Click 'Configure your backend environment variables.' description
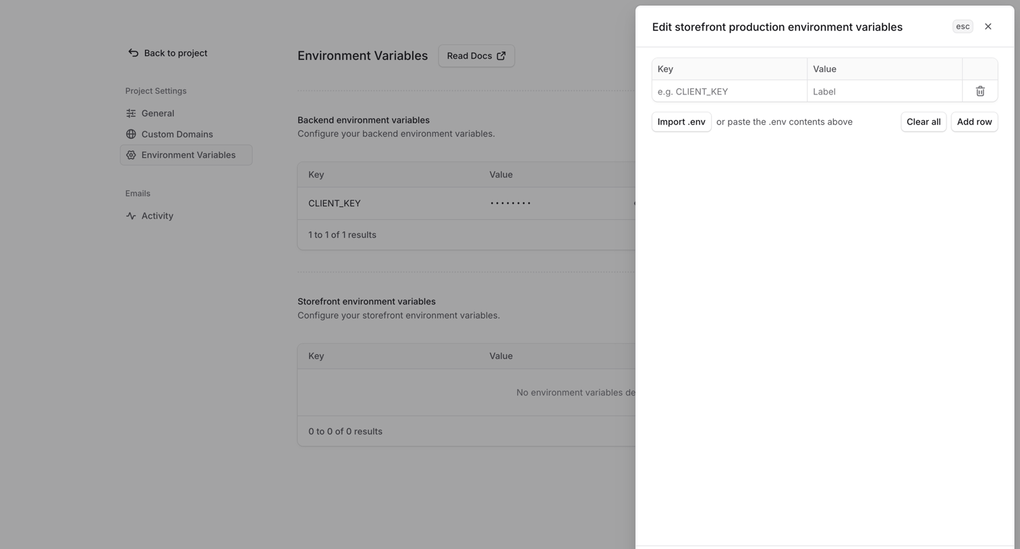The width and height of the screenshot is (1020, 549). (396, 134)
